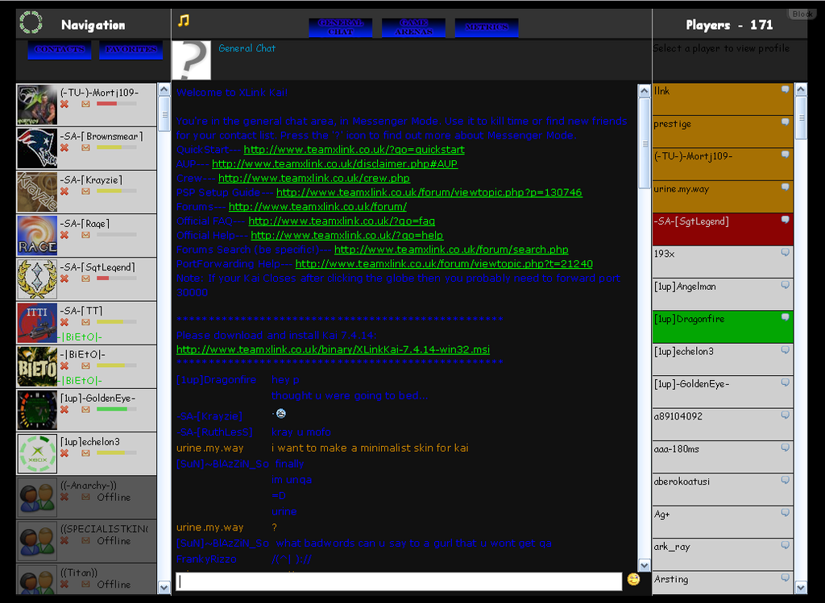This screenshot has height=603, width=825.
Task: Click envelope icon for -SA-[SgtLegend] contact
Action: click(85, 279)
